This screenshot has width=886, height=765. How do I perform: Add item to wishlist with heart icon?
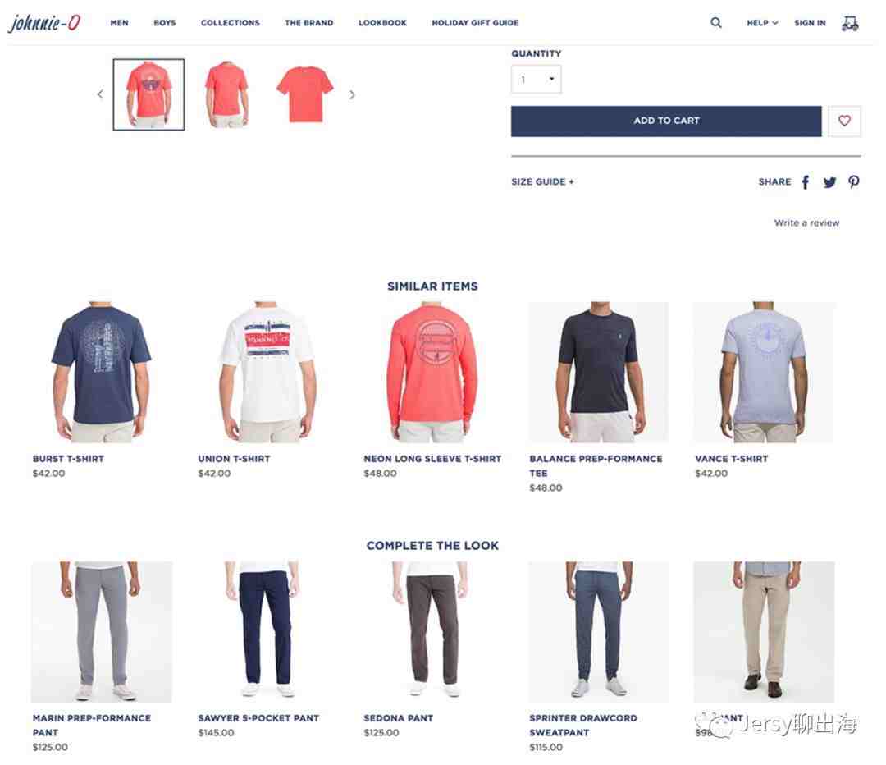844,121
